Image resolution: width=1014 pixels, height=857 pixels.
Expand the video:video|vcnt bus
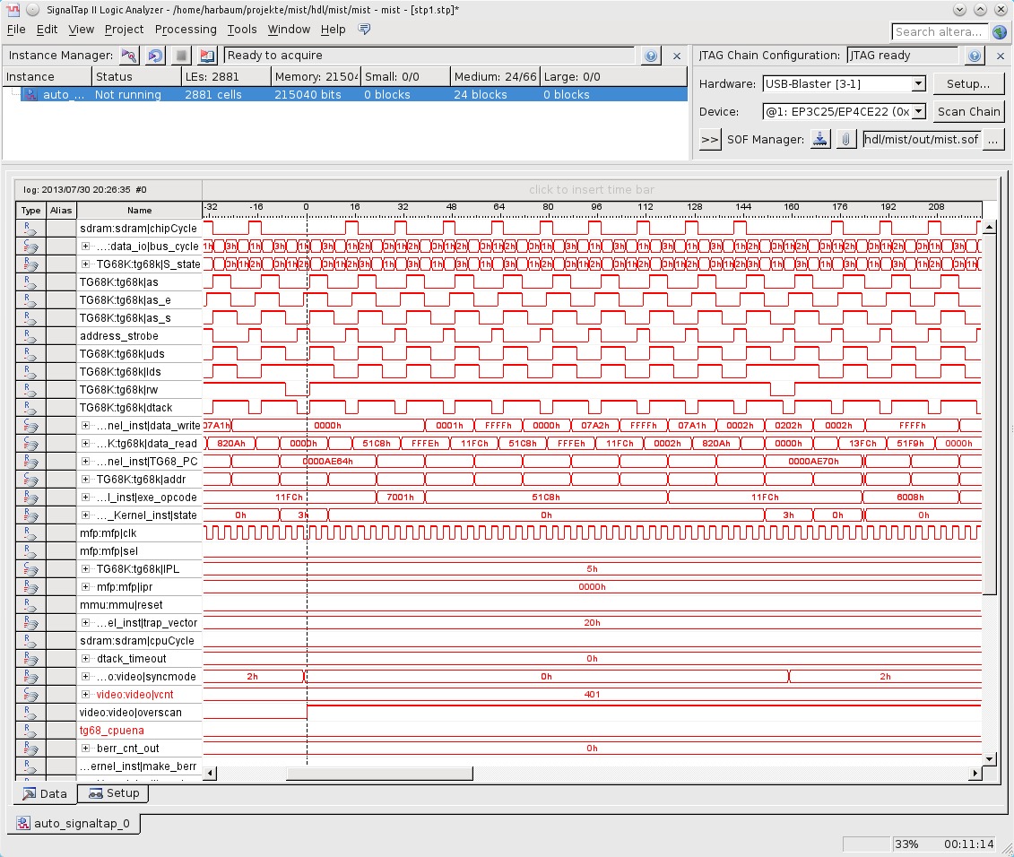coord(85,695)
